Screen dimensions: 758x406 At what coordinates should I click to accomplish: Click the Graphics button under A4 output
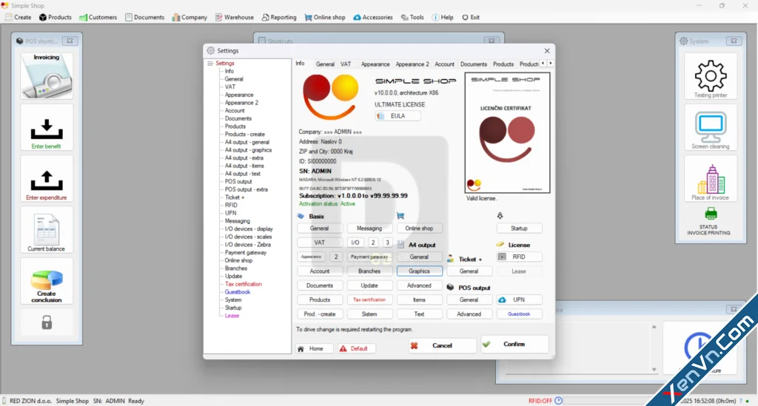pos(419,271)
